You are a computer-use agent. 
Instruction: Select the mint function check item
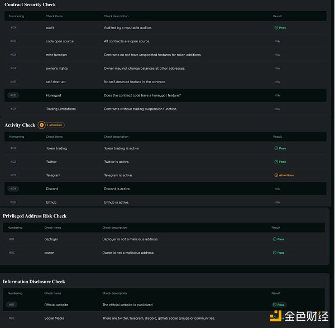click(56, 55)
